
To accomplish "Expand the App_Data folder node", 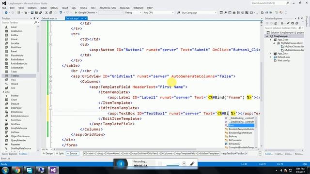I will point(271,54).
